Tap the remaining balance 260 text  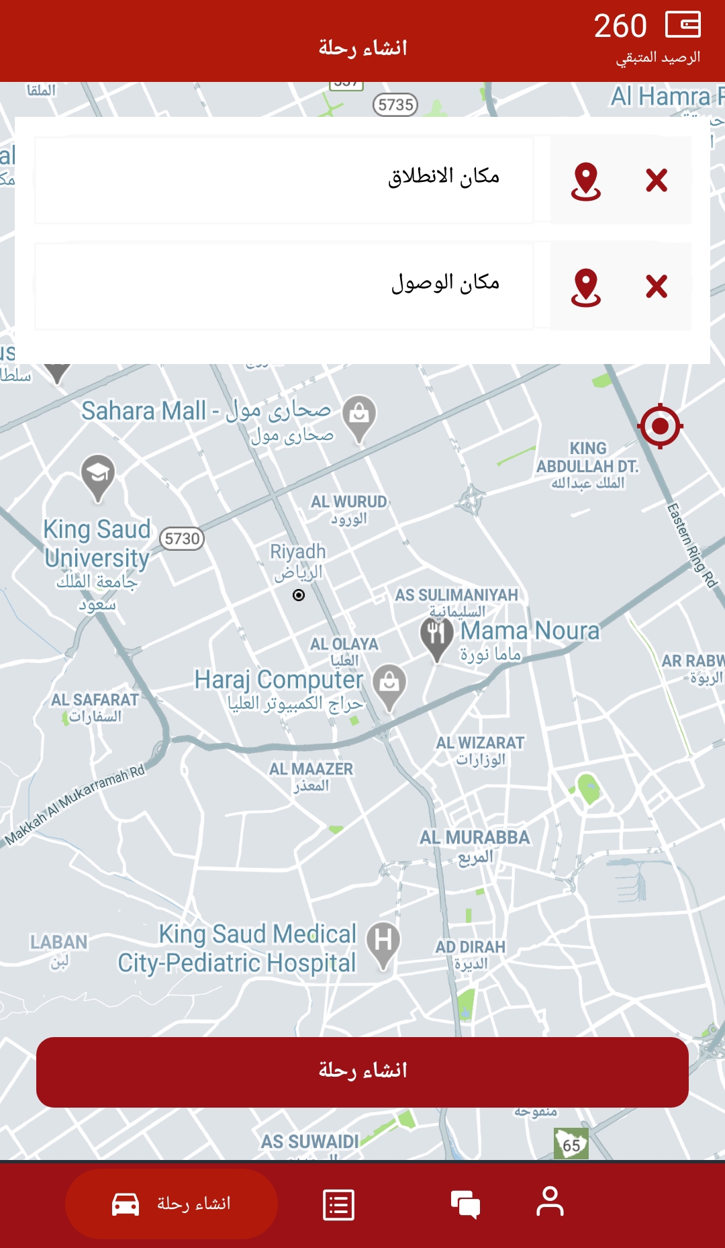[620, 26]
